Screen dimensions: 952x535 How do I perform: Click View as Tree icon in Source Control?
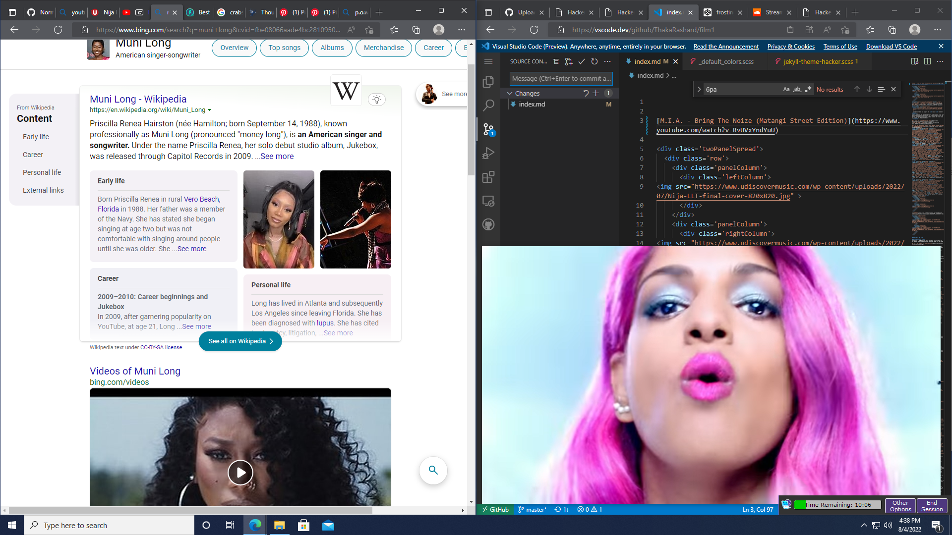pyautogui.click(x=556, y=61)
